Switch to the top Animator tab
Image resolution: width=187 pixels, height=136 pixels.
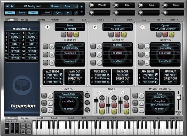point(55,20)
